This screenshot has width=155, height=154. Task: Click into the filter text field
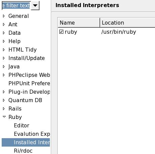17,5
